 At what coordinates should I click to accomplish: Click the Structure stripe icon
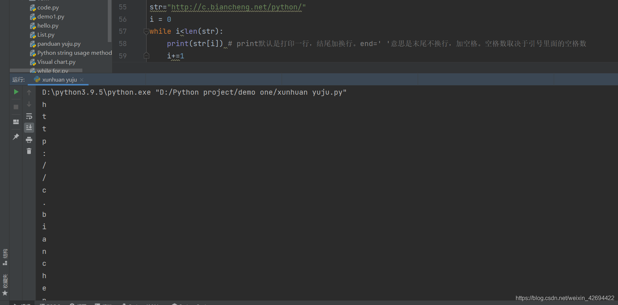click(5, 263)
